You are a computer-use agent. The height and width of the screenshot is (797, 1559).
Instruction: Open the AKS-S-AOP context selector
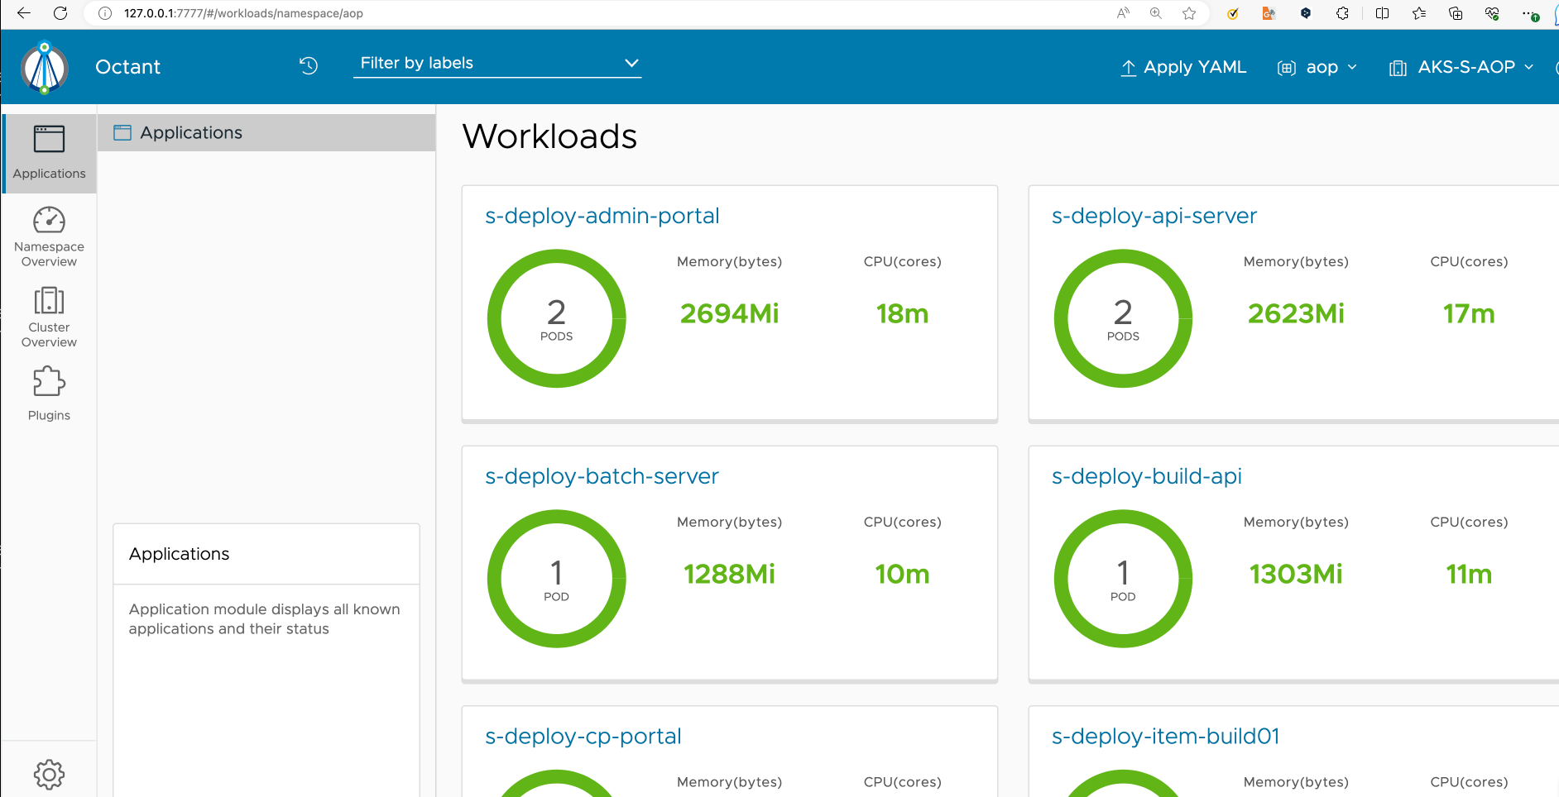1461,68
